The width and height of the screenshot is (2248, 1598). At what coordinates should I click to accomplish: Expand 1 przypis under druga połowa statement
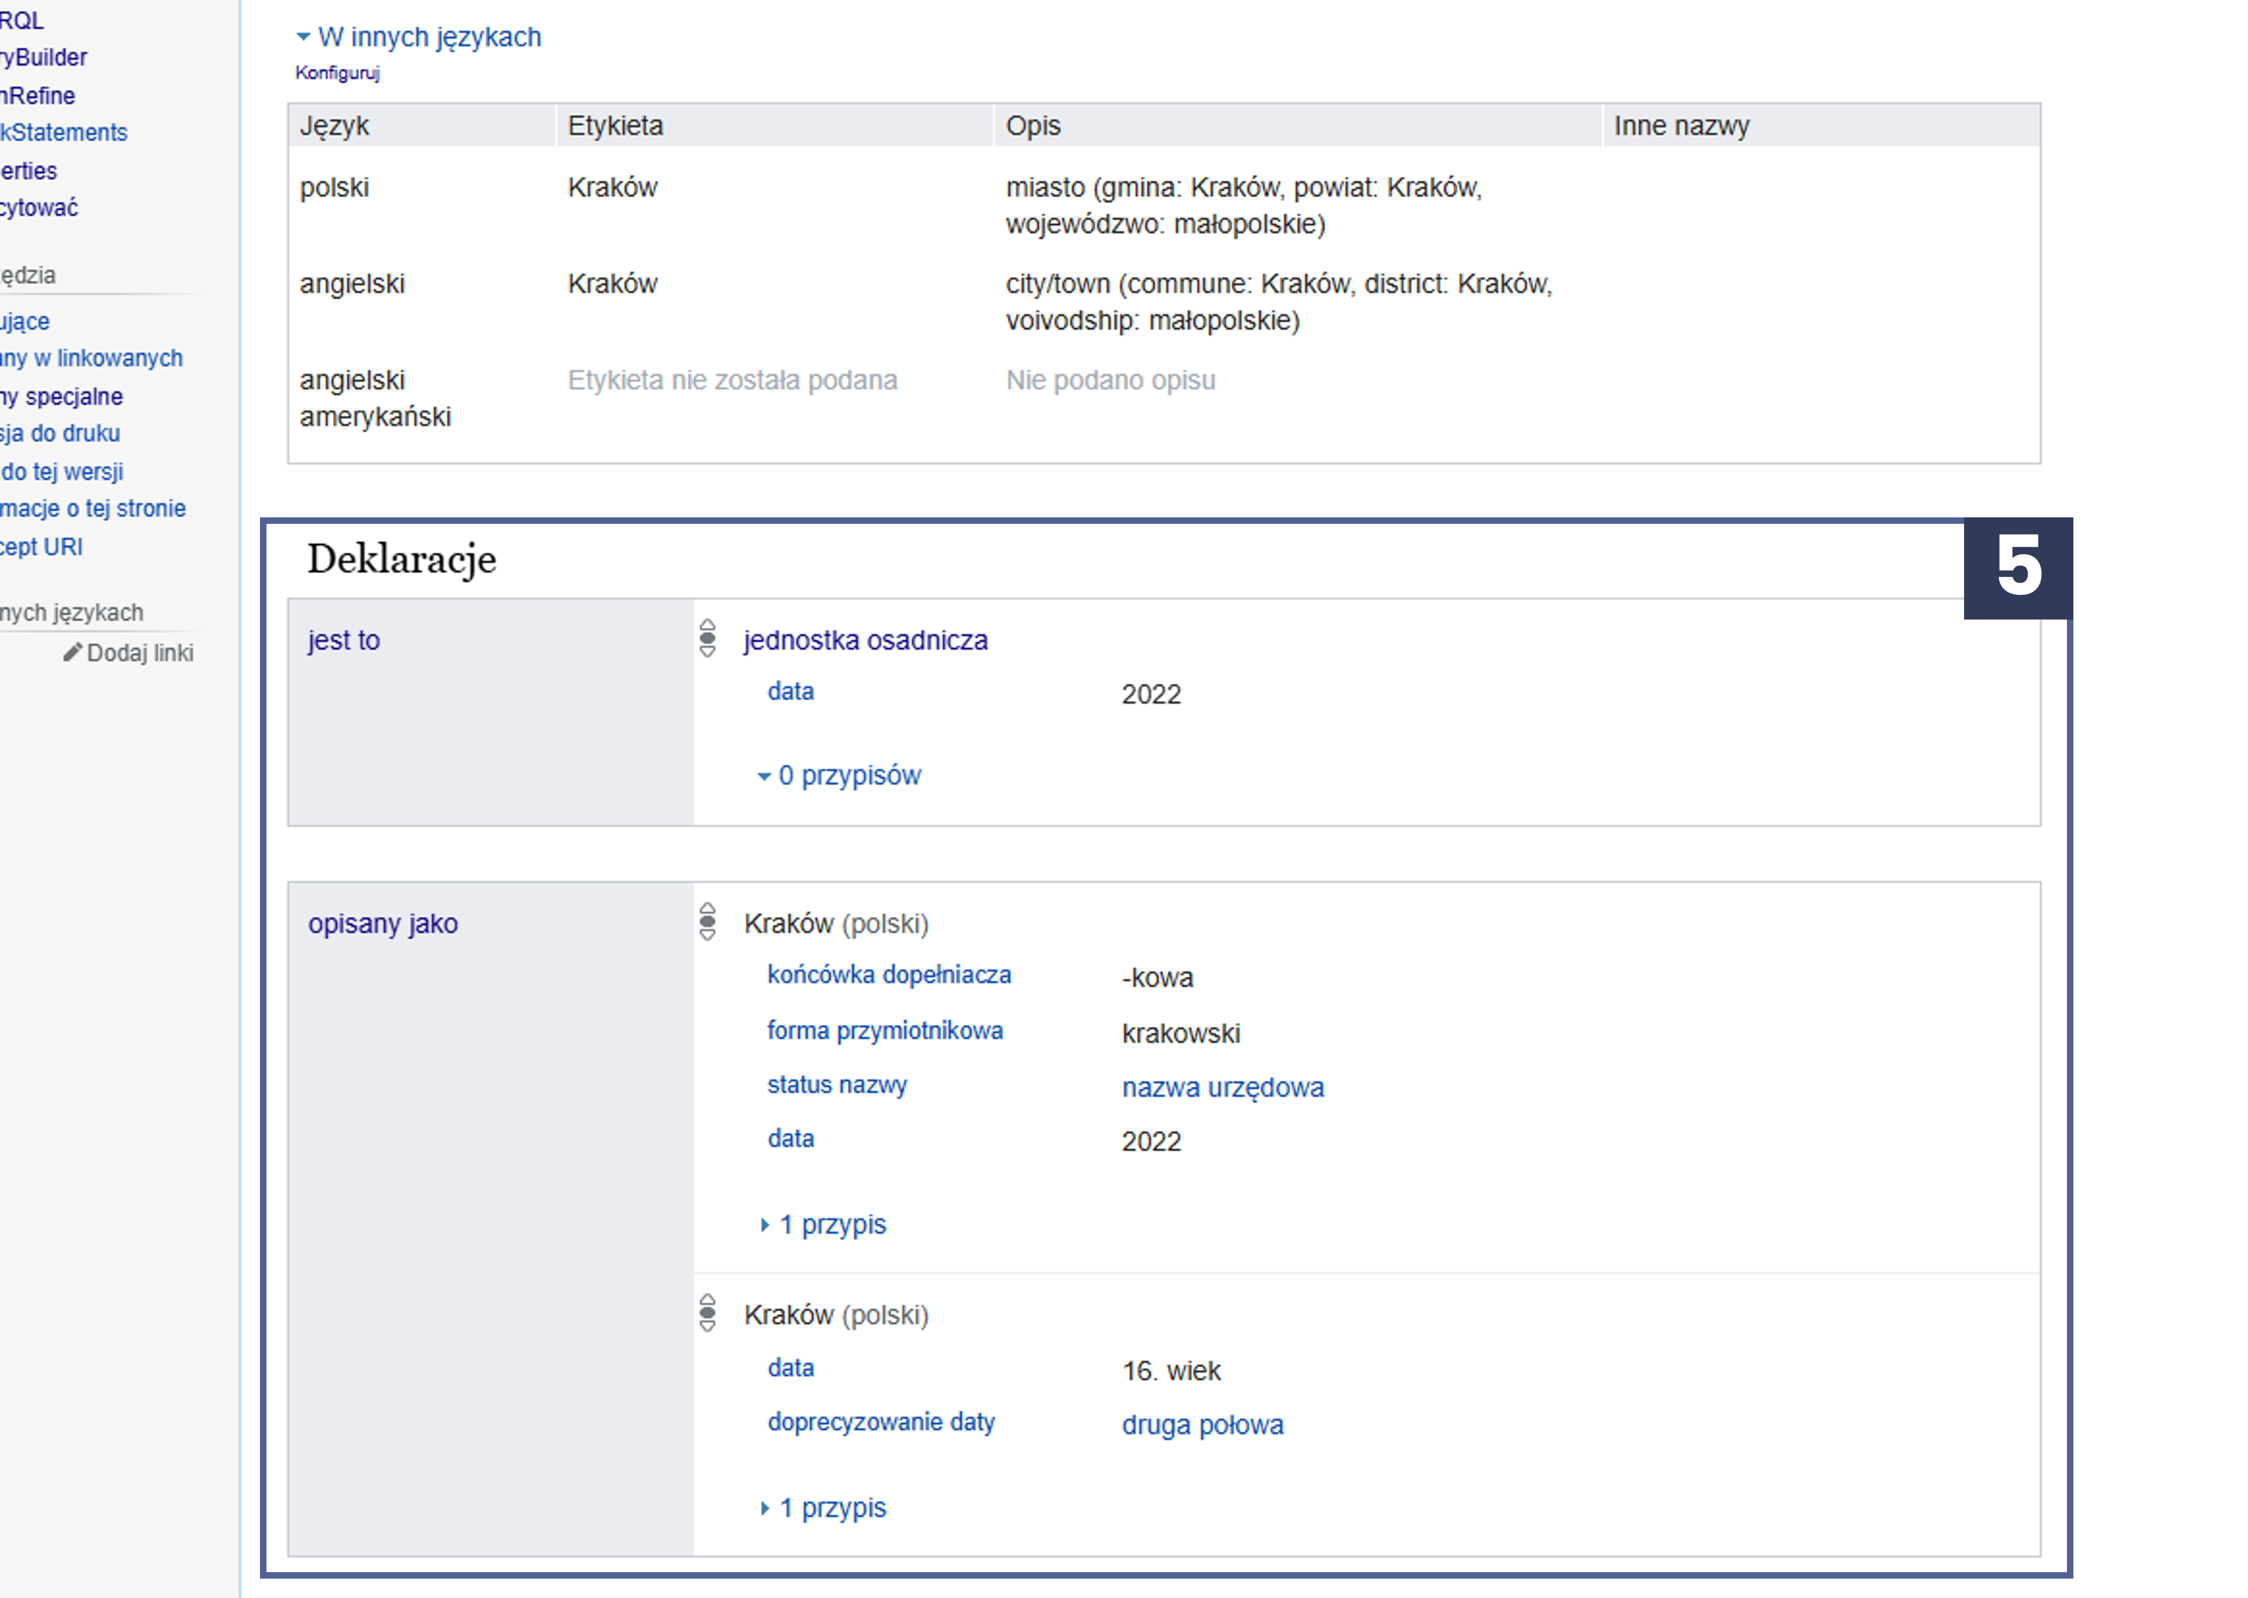[823, 1507]
